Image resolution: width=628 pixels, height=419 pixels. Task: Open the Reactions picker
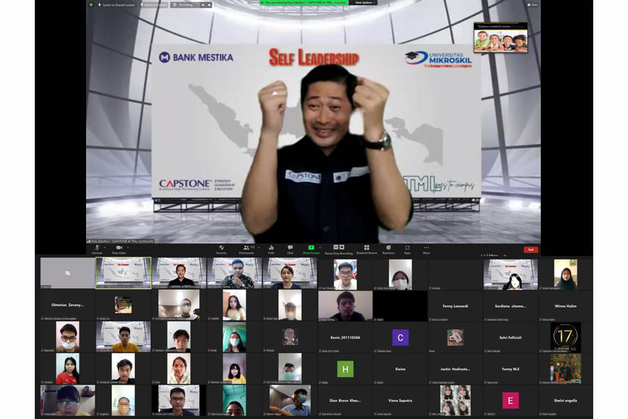388,250
